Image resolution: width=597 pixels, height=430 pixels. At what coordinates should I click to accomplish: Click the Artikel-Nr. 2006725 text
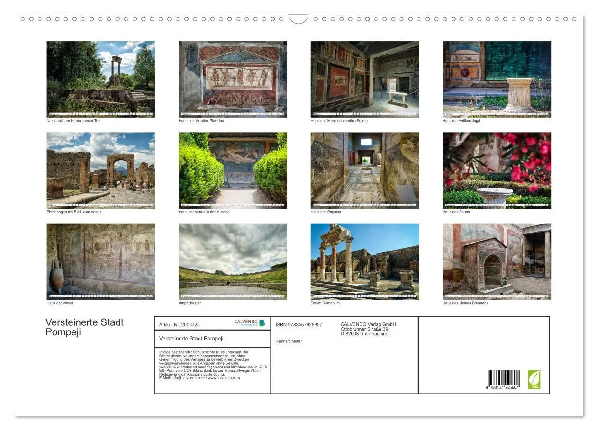click(181, 324)
